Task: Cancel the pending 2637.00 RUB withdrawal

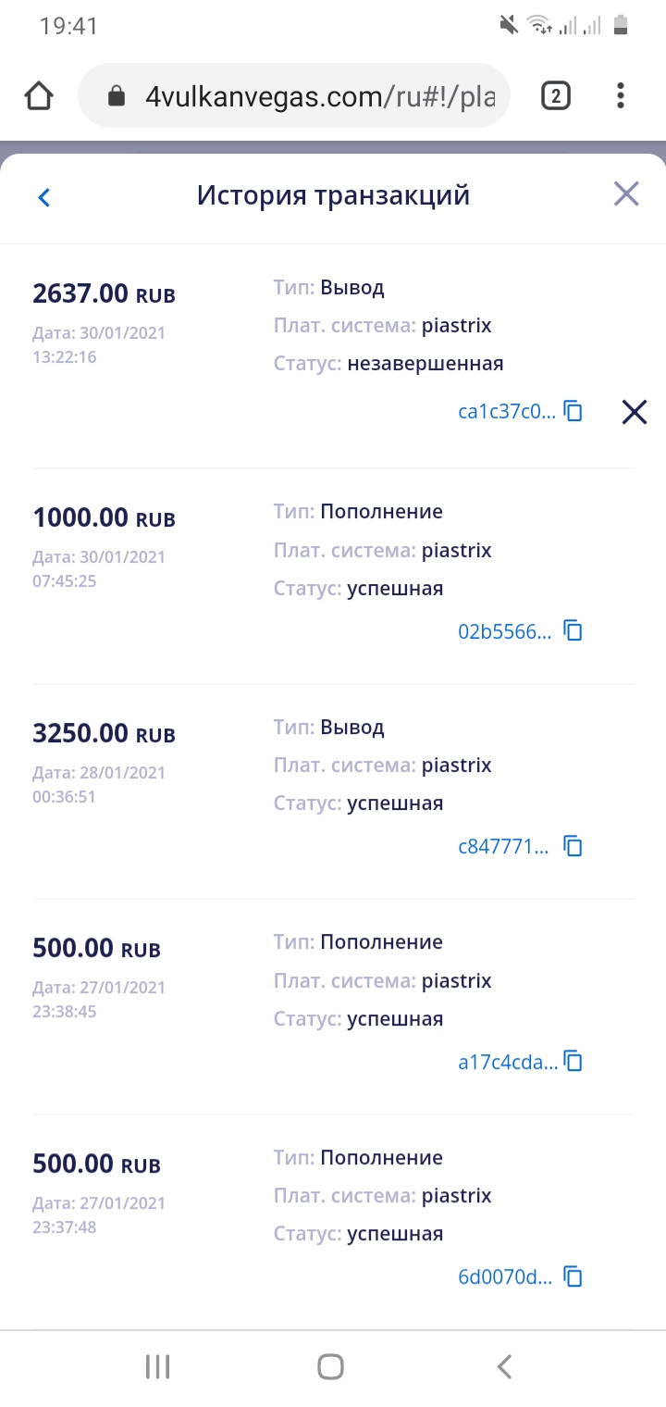Action: (x=635, y=412)
